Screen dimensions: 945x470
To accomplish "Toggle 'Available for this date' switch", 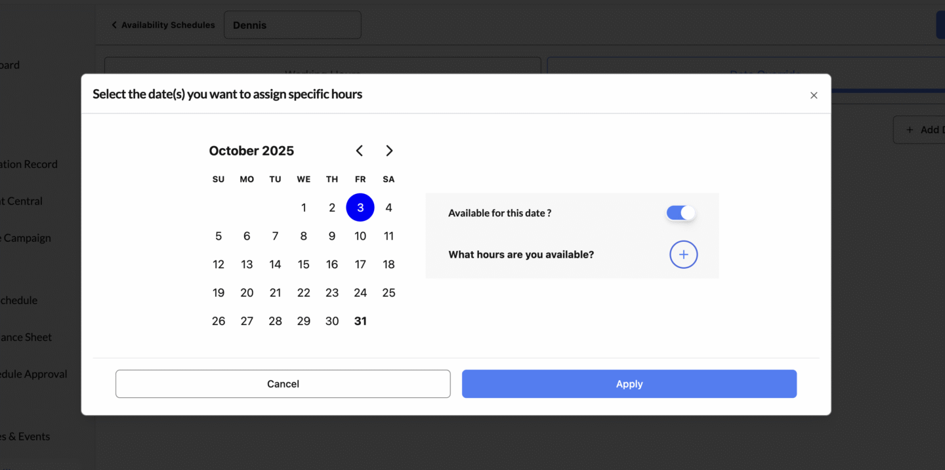I will coord(681,213).
